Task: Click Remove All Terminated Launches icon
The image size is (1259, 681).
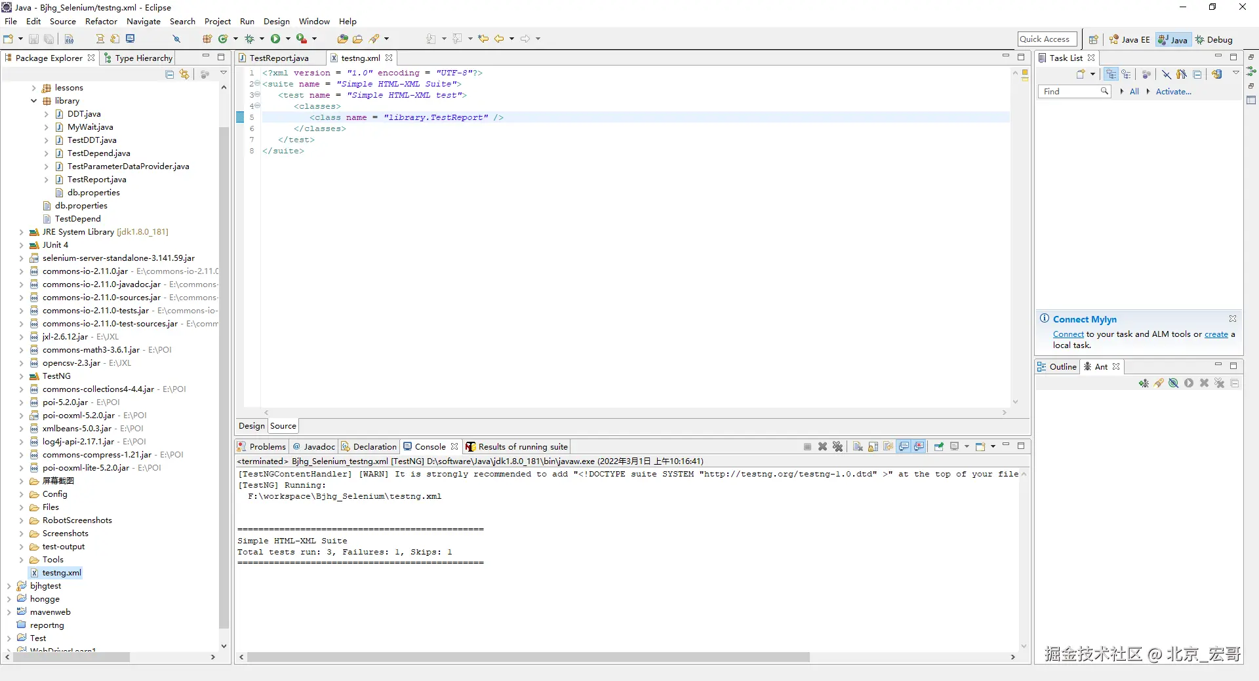Action: (x=837, y=446)
